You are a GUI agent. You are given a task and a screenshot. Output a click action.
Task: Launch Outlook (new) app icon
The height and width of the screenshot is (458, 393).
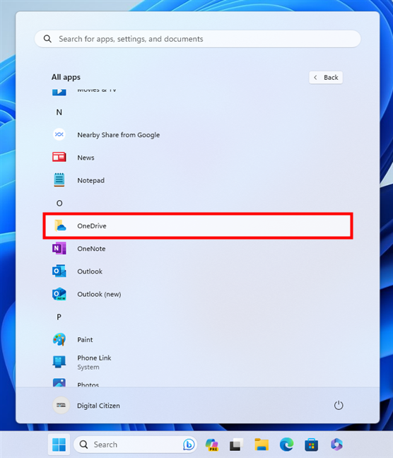point(59,294)
